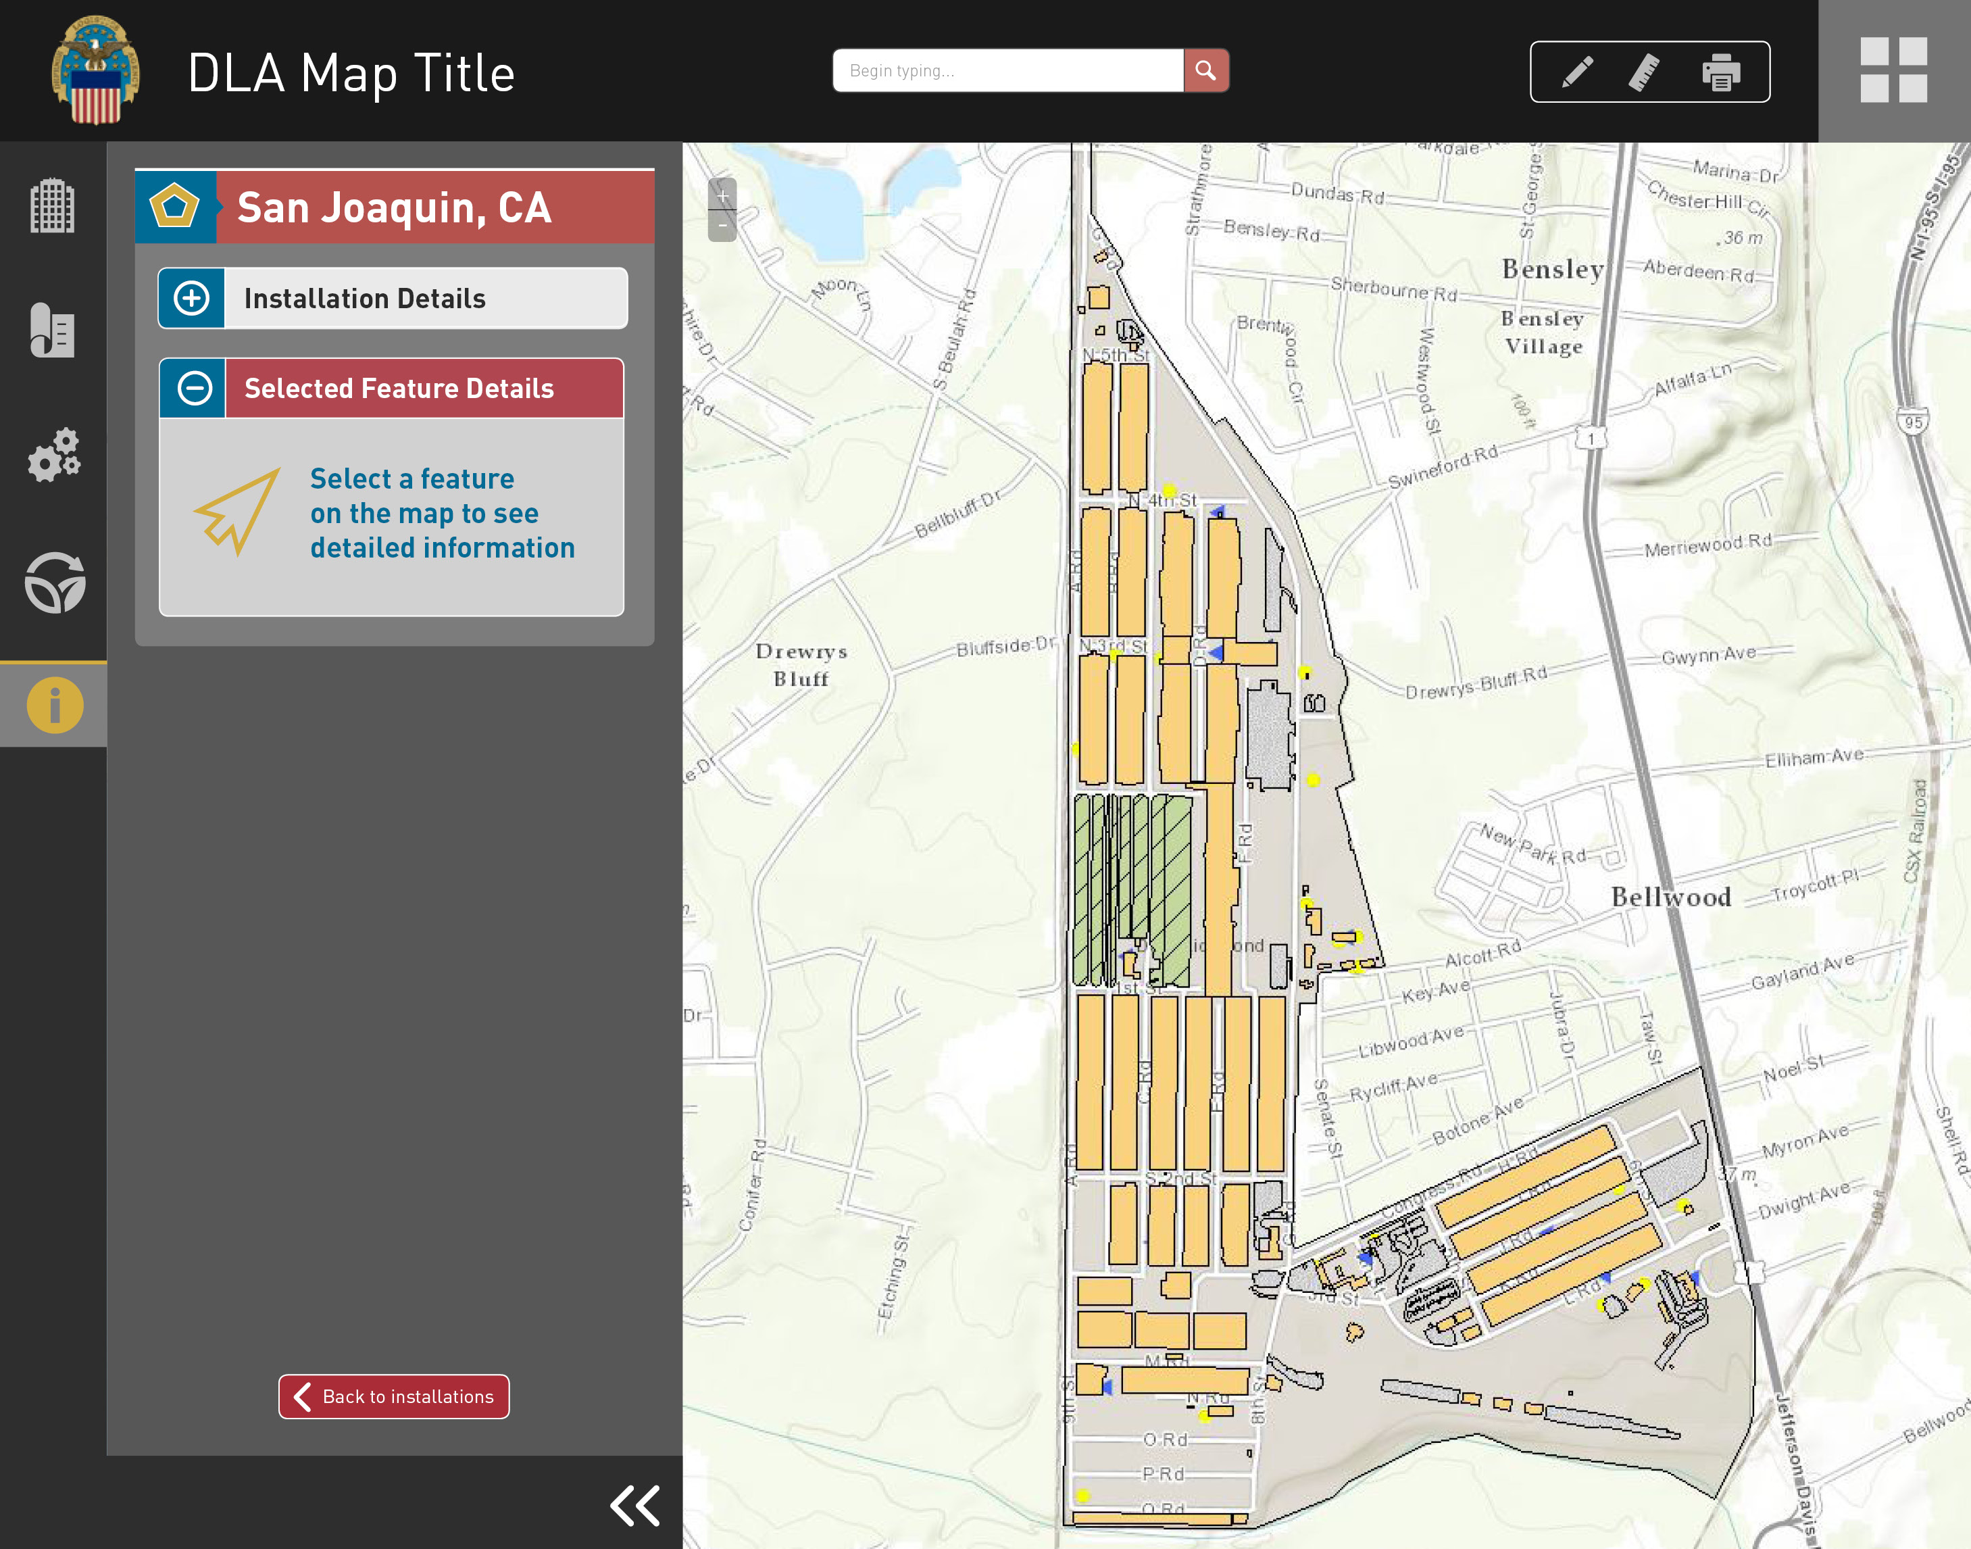
Task: Open the four-square grid menu
Action: click(1893, 70)
